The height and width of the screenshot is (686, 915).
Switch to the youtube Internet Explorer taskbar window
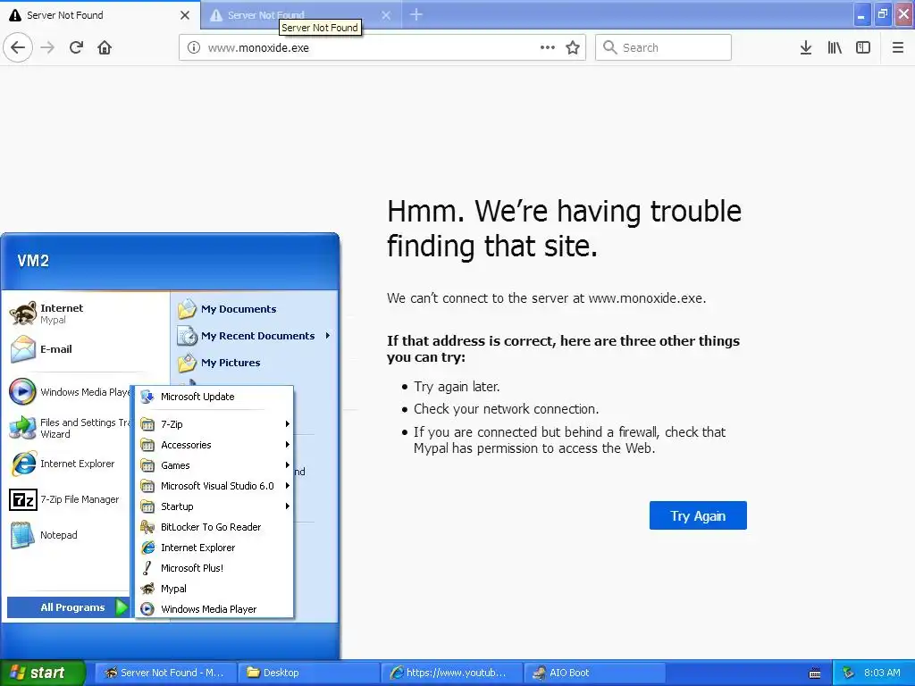(451, 673)
